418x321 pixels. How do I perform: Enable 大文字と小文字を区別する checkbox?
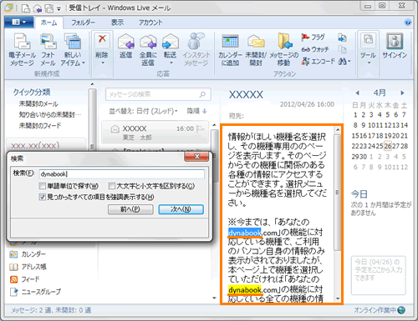click(112, 186)
